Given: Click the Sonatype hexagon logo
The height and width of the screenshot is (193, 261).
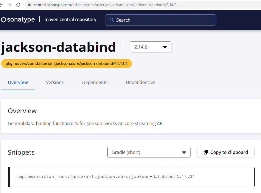Looking at the screenshot, I should click(x=4, y=20).
